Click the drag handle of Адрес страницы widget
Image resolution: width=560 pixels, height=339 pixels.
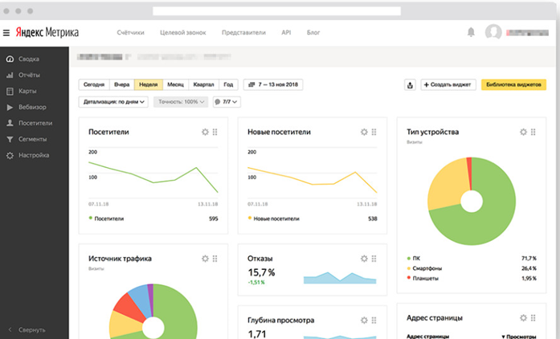(533, 318)
